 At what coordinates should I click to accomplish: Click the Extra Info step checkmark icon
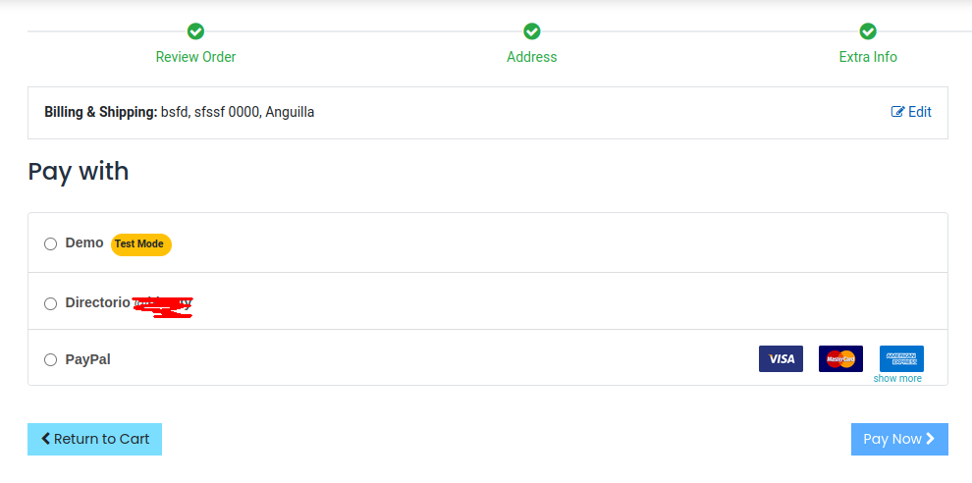[x=868, y=31]
